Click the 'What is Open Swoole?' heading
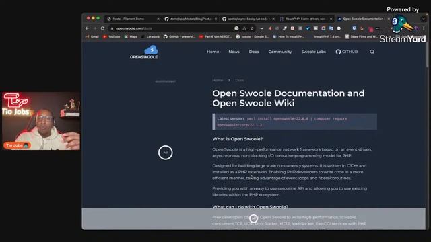This screenshot has height=242, width=431. point(237,139)
